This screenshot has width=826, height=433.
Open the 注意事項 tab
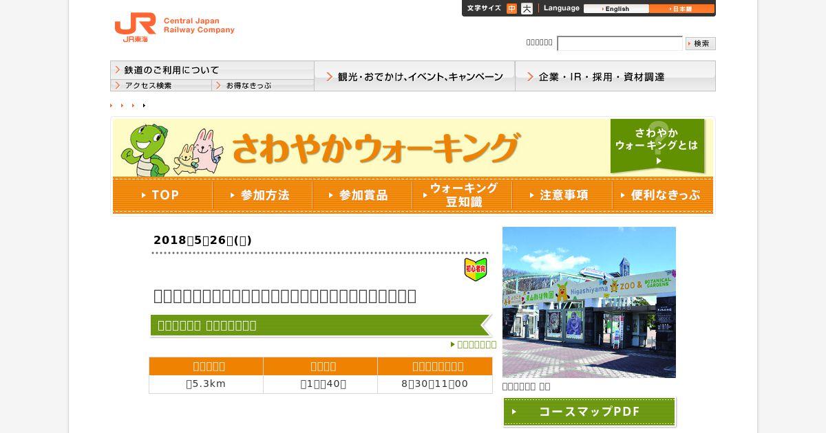[x=562, y=195]
